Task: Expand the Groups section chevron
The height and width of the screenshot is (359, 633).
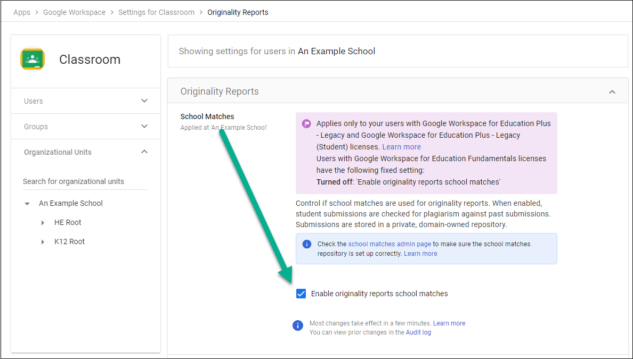Action: (144, 126)
